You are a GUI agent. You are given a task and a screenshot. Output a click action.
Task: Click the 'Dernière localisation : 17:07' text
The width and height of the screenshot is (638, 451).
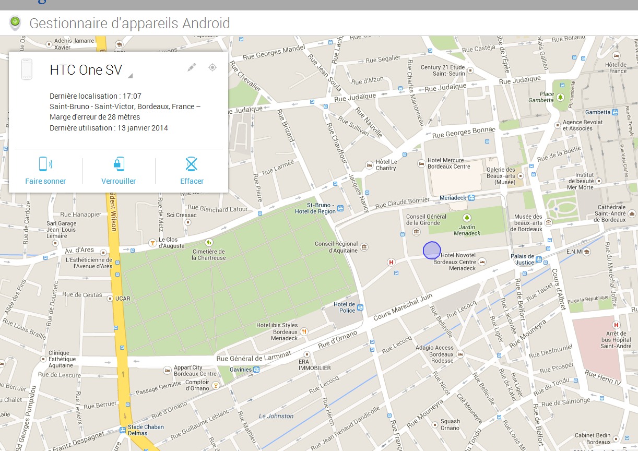(x=96, y=96)
